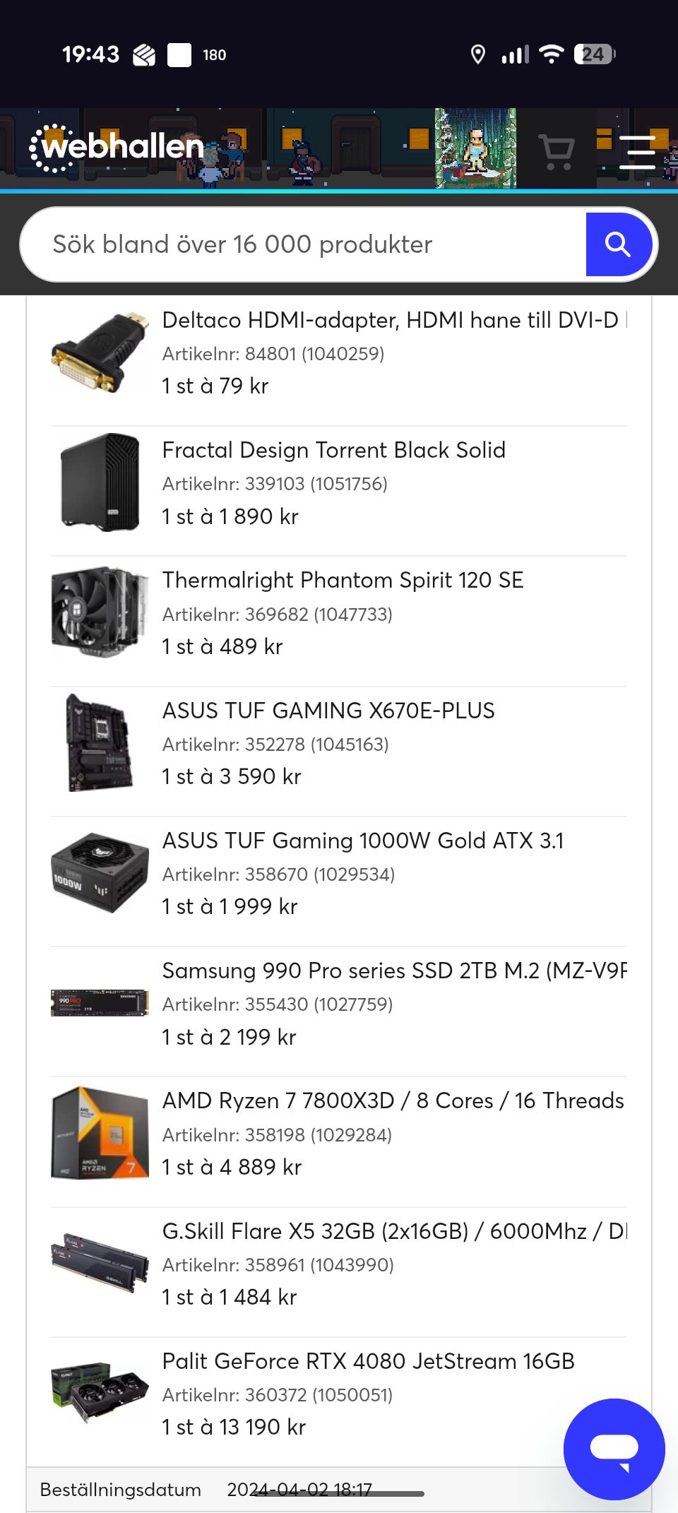Open the hamburger menu
678x1513 pixels.
637,151
